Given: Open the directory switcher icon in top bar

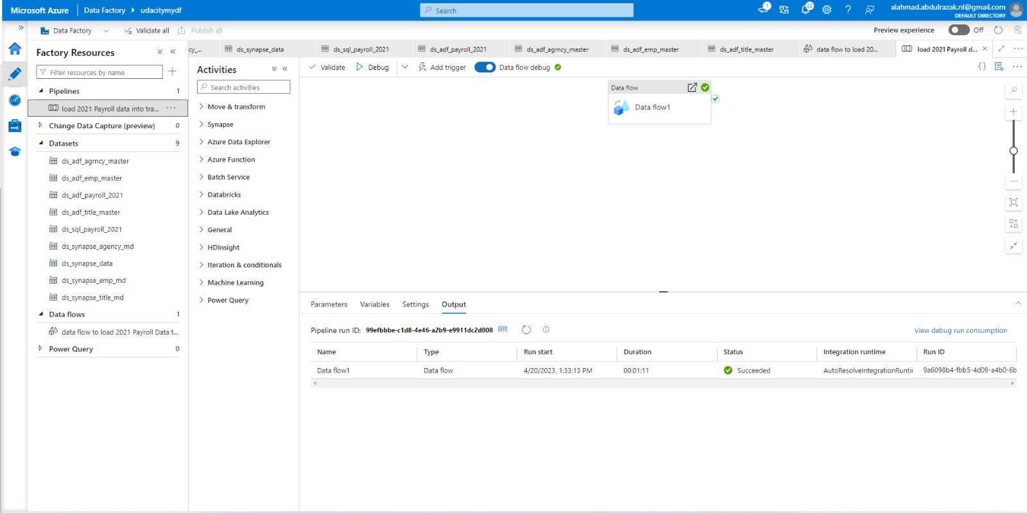Looking at the screenshot, I should [784, 10].
